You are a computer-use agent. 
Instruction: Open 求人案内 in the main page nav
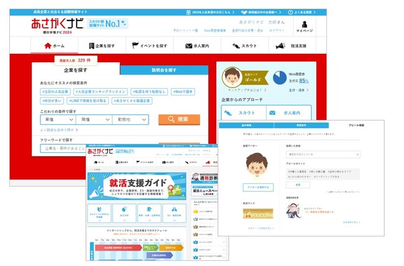[x=197, y=45]
